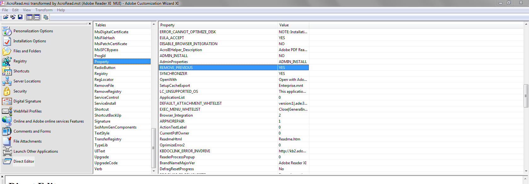The image size is (529, 184).
Task: Save the package with floppy icon
Action: 20,17
